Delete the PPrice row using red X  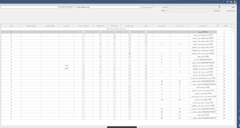click(11, 32)
